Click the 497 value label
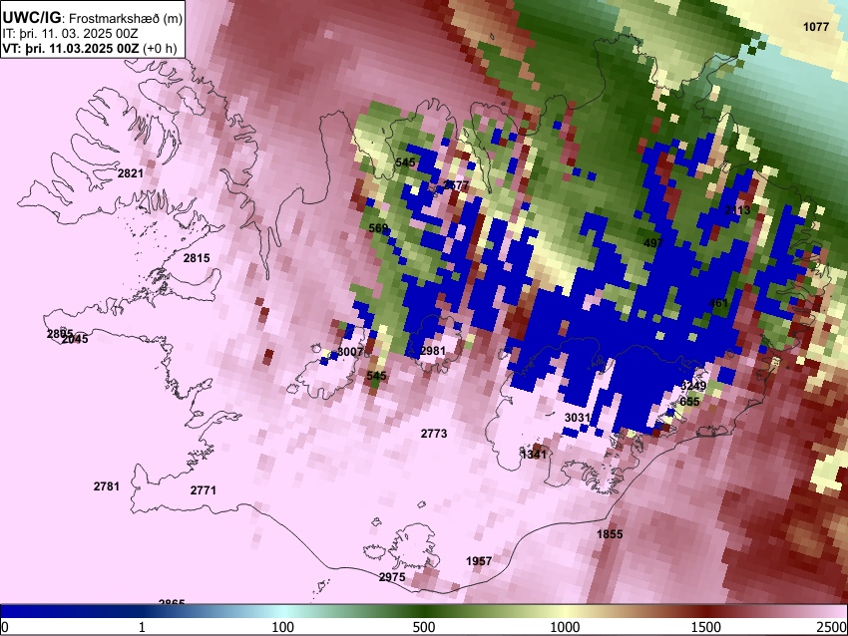Image resolution: width=848 pixels, height=636 pixels. (653, 242)
